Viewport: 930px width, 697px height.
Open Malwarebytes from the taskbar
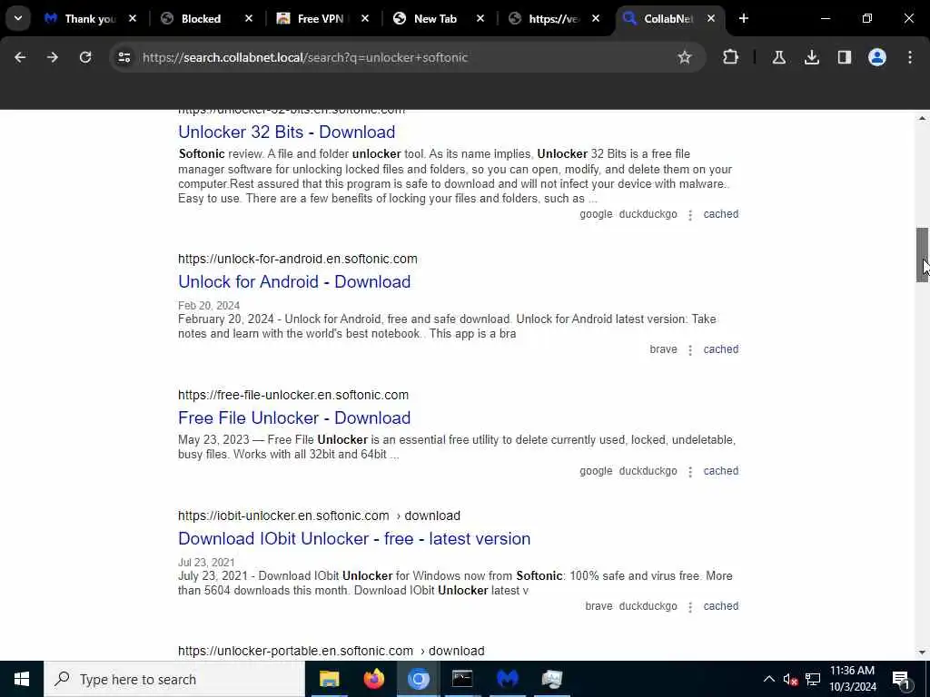coord(507,679)
